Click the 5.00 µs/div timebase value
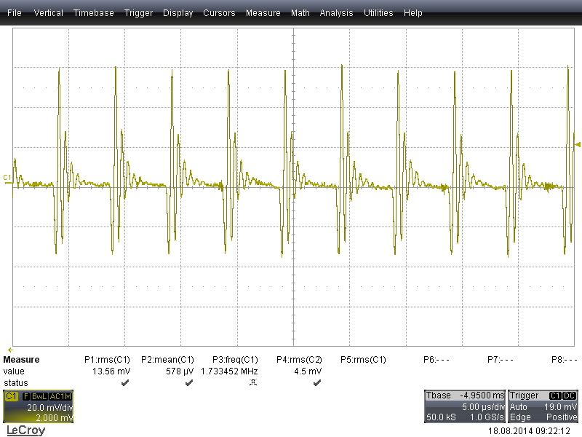582x437 pixels. point(483,407)
